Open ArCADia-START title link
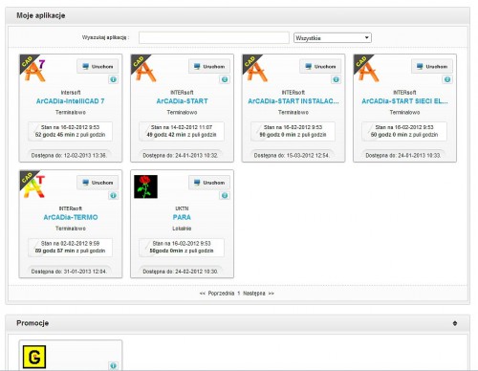The image size is (478, 371). (182, 101)
